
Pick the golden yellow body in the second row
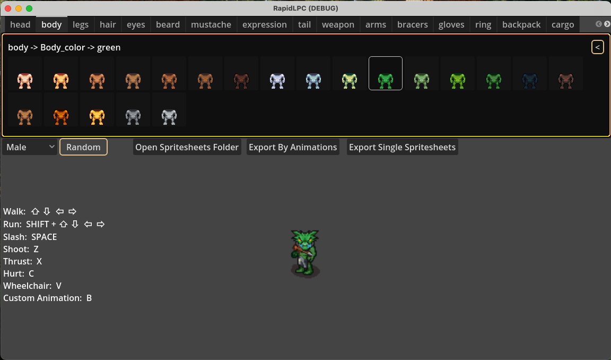[97, 109]
